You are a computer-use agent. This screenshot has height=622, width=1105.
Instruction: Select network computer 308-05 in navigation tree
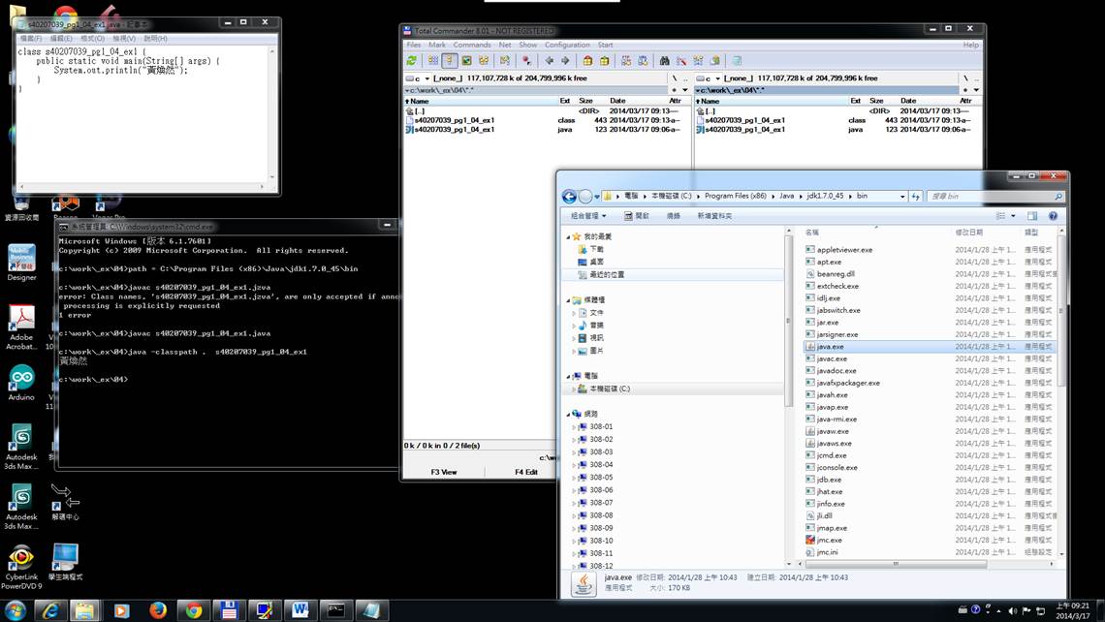tap(601, 478)
